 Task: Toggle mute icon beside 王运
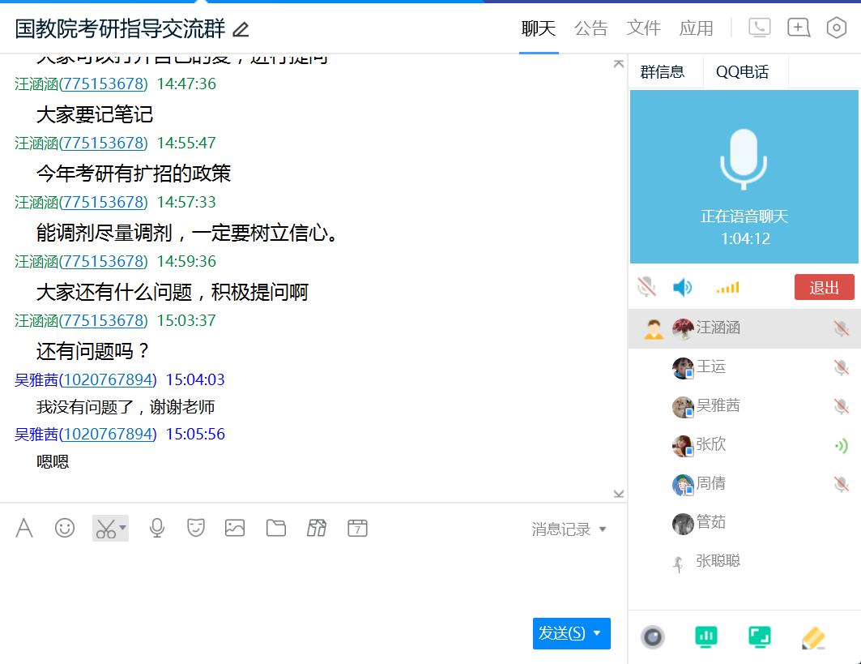click(842, 367)
